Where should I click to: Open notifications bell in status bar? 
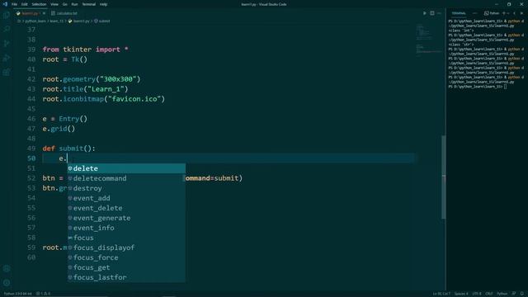[x=522, y=294]
